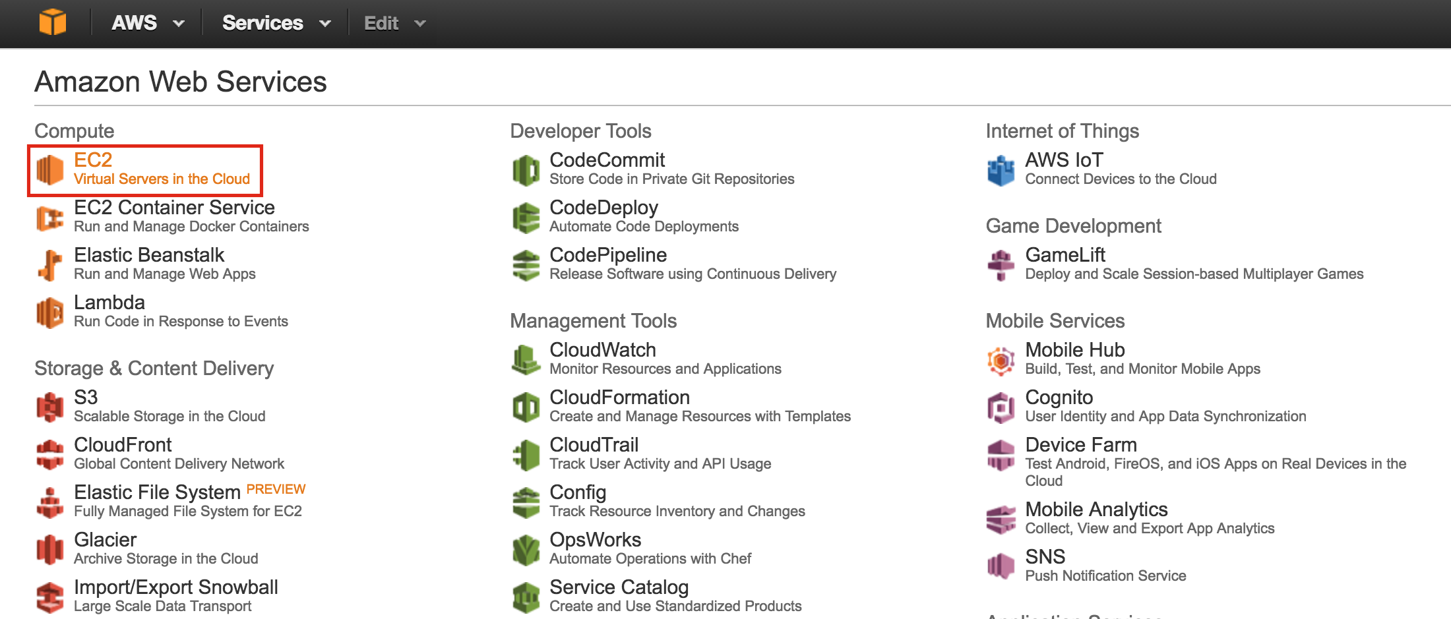This screenshot has width=1451, height=619.
Task: Open Elastic File System link
Action: point(157,492)
